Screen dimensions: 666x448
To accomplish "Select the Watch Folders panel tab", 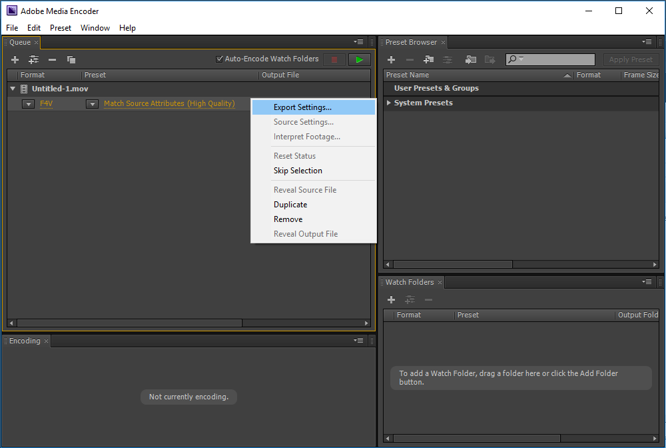I will pyautogui.click(x=410, y=282).
